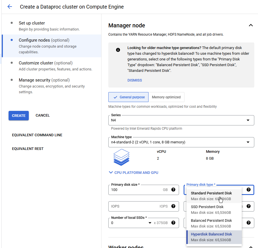
Task: Switch to Memory optimized machine family
Action: [x=166, y=97]
